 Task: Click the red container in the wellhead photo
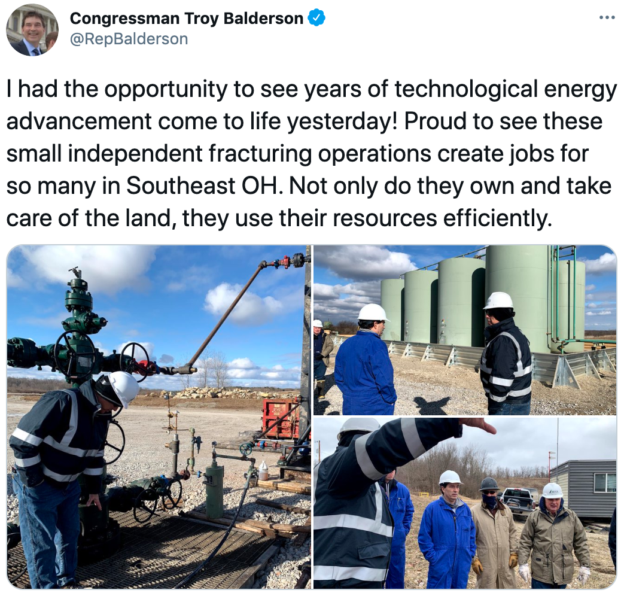coord(281,419)
